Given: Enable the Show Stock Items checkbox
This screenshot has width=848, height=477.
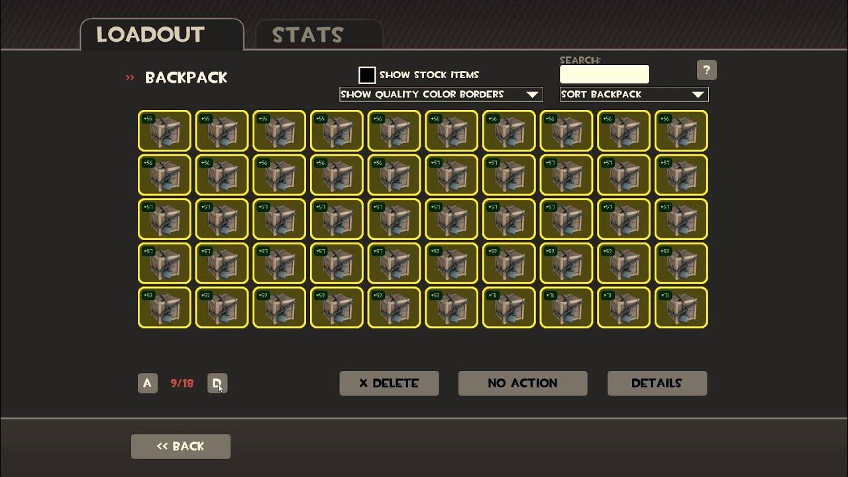Looking at the screenshot, I should pyautogui.click(x=367, y=75).
